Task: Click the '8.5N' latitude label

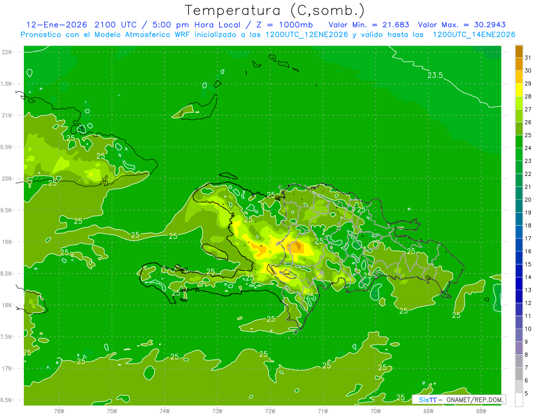Action: [7, 274]
